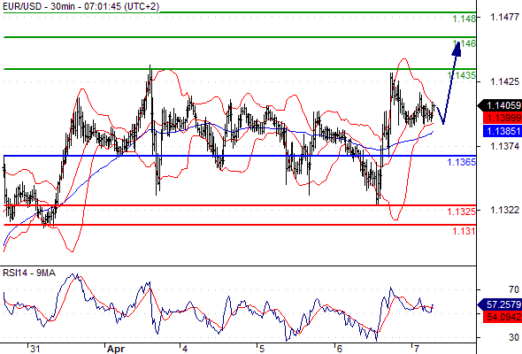Select the 1.148 resistance level label
The image size is (522, 354).
coord(464,19)
